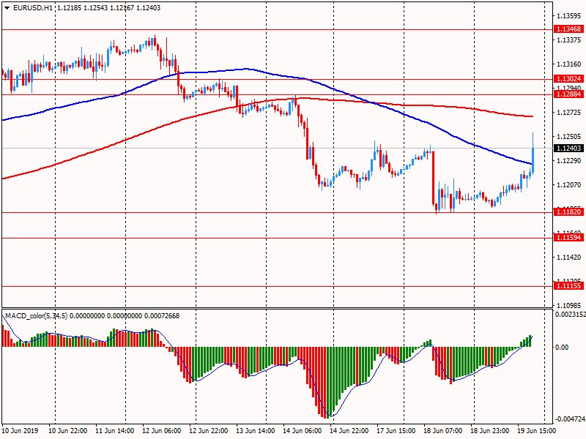This screenshot has width=586, height=439.
Task: Click the 1.11820 red price level label
Action: [x=568, y=212]
